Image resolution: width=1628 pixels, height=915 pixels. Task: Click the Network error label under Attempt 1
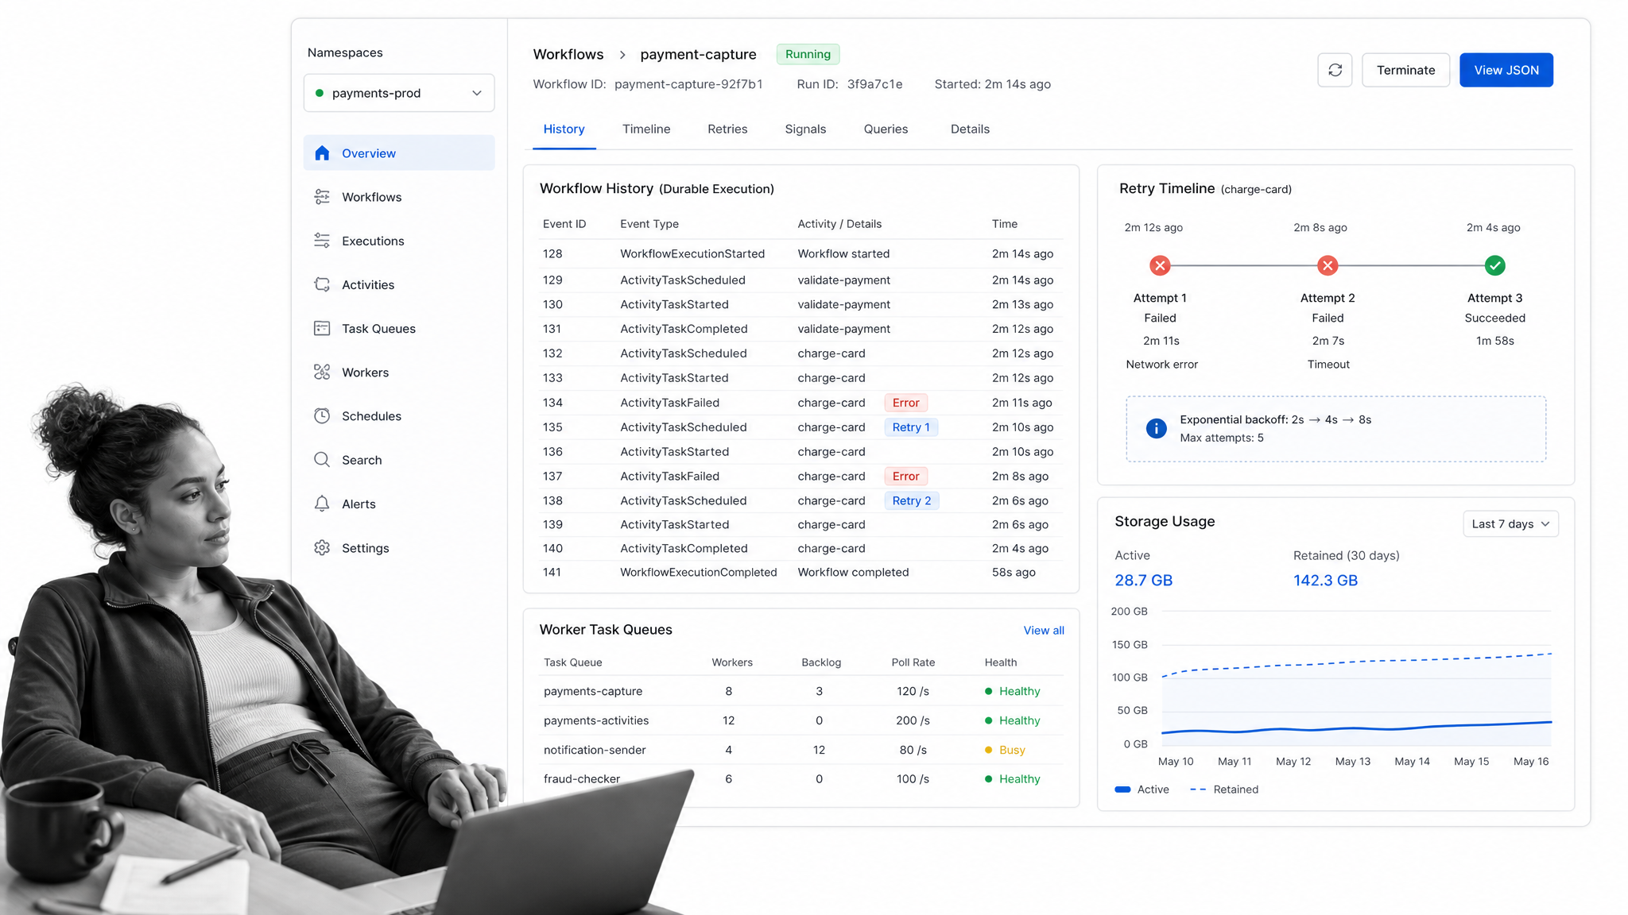[x=1161, y=365]
